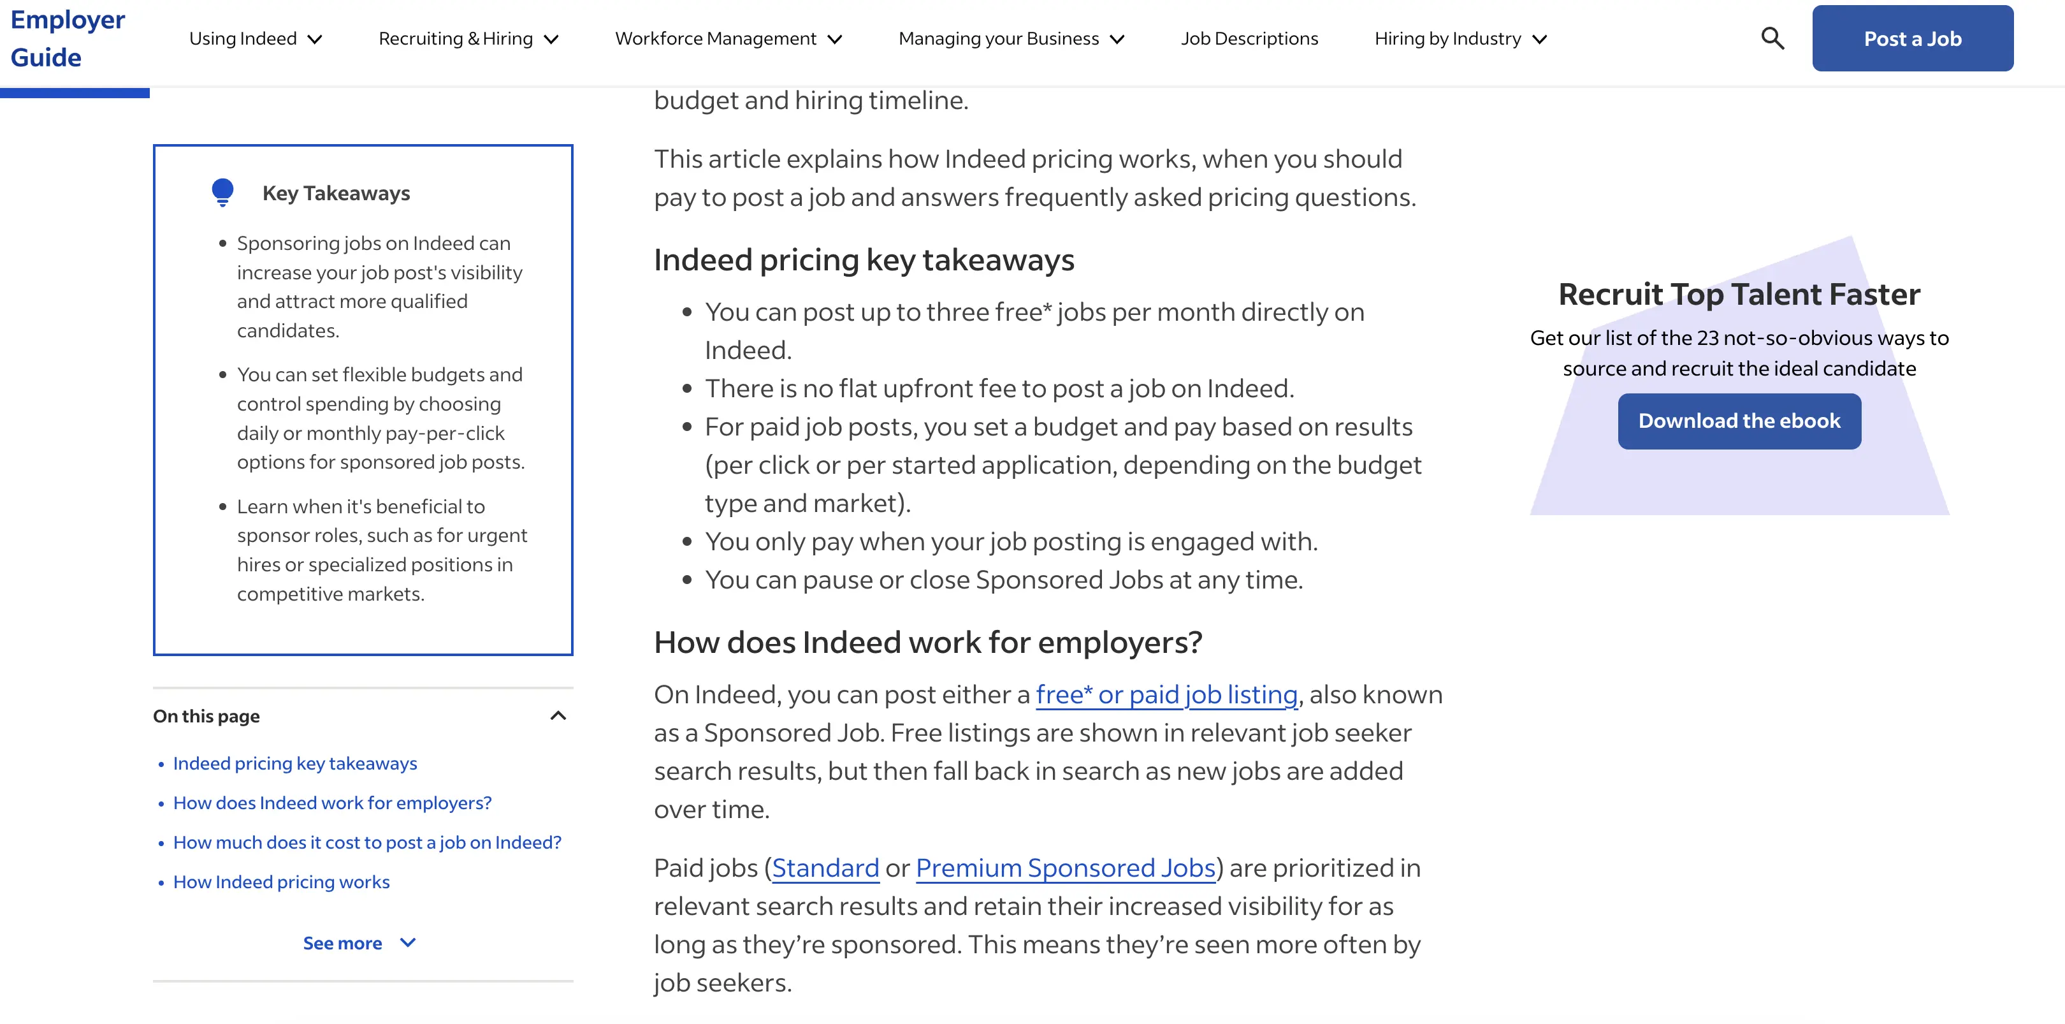Click the Employer Guide logo
This screenshot has width=2065, height=1024.
click(68, 38)
